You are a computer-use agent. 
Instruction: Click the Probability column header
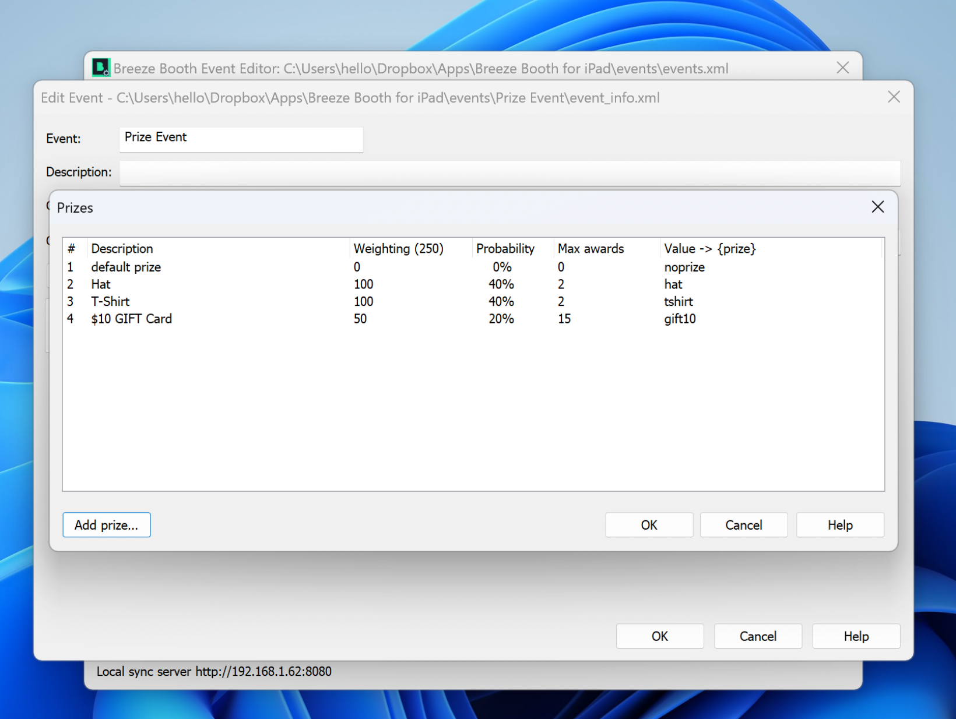(505, 249)
